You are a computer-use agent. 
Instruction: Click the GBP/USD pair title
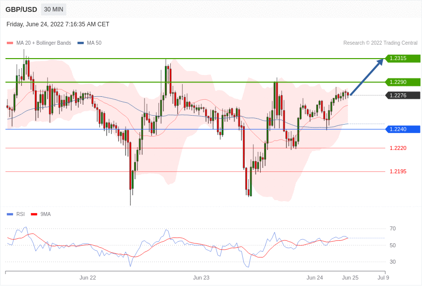pos(21,9)
